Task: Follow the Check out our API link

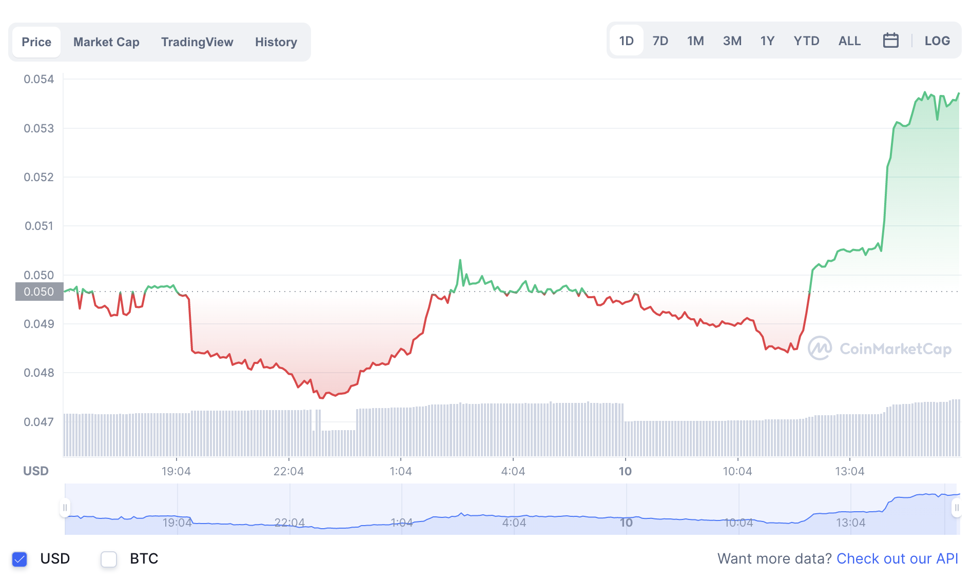Action: pyautogui.click(x=897, y=558)
